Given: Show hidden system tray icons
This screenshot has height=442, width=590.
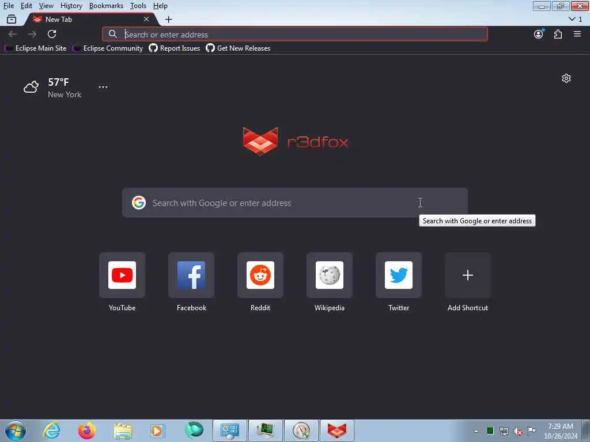Looking at the screenshot, I should 476,431.
